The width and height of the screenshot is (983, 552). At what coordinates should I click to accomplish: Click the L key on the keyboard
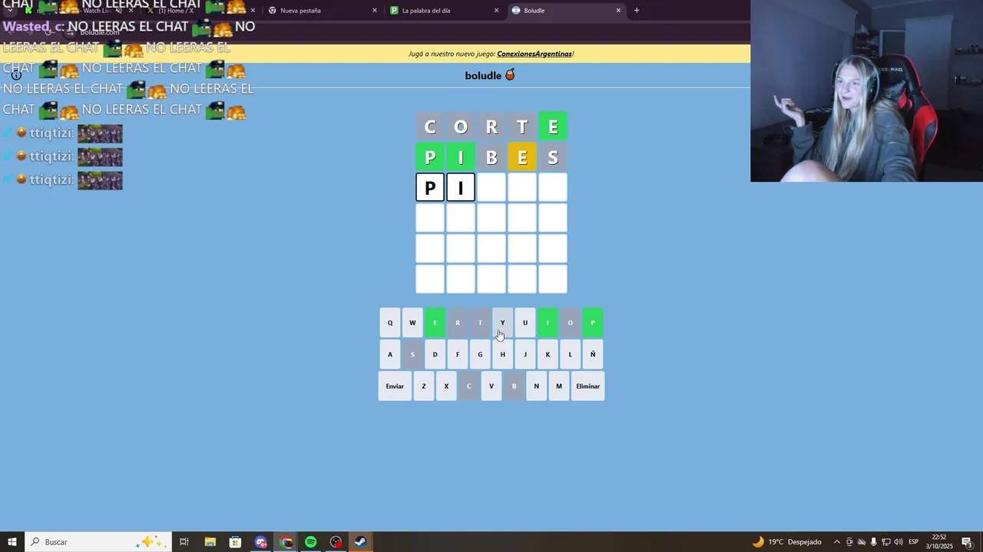pos(570,354)
